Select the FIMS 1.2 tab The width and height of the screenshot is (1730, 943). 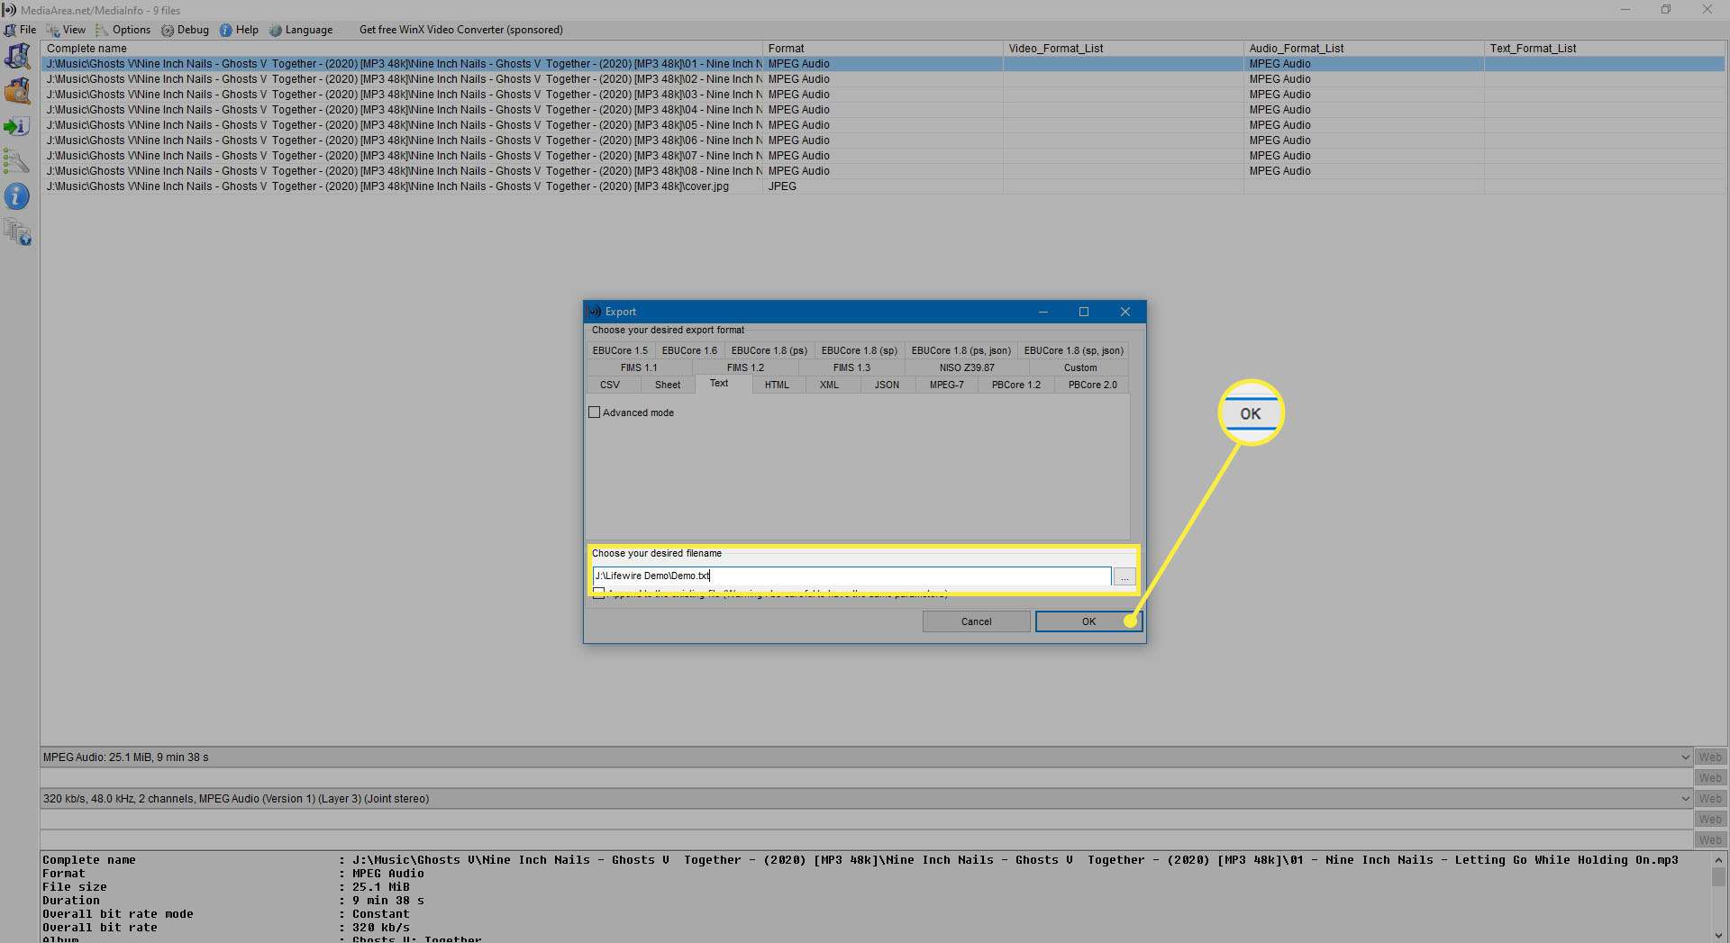[745, 367]
